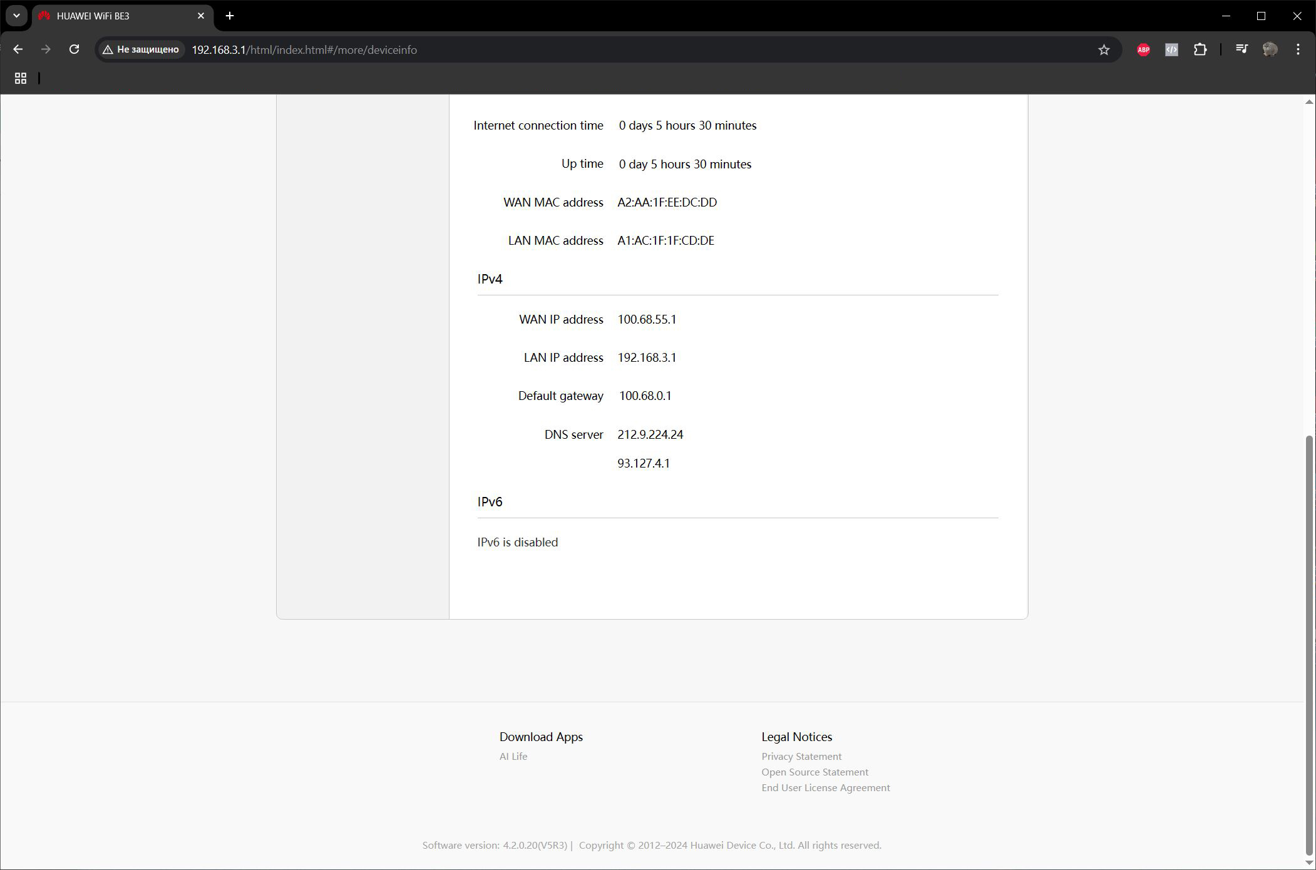Click the WAN MAC address value A2:AA:1F:EE:DC:DD
The image size is (1316, 870).
[667, 202]
